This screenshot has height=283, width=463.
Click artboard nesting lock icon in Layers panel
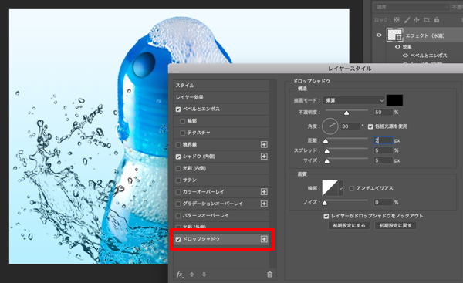point(427,20)
